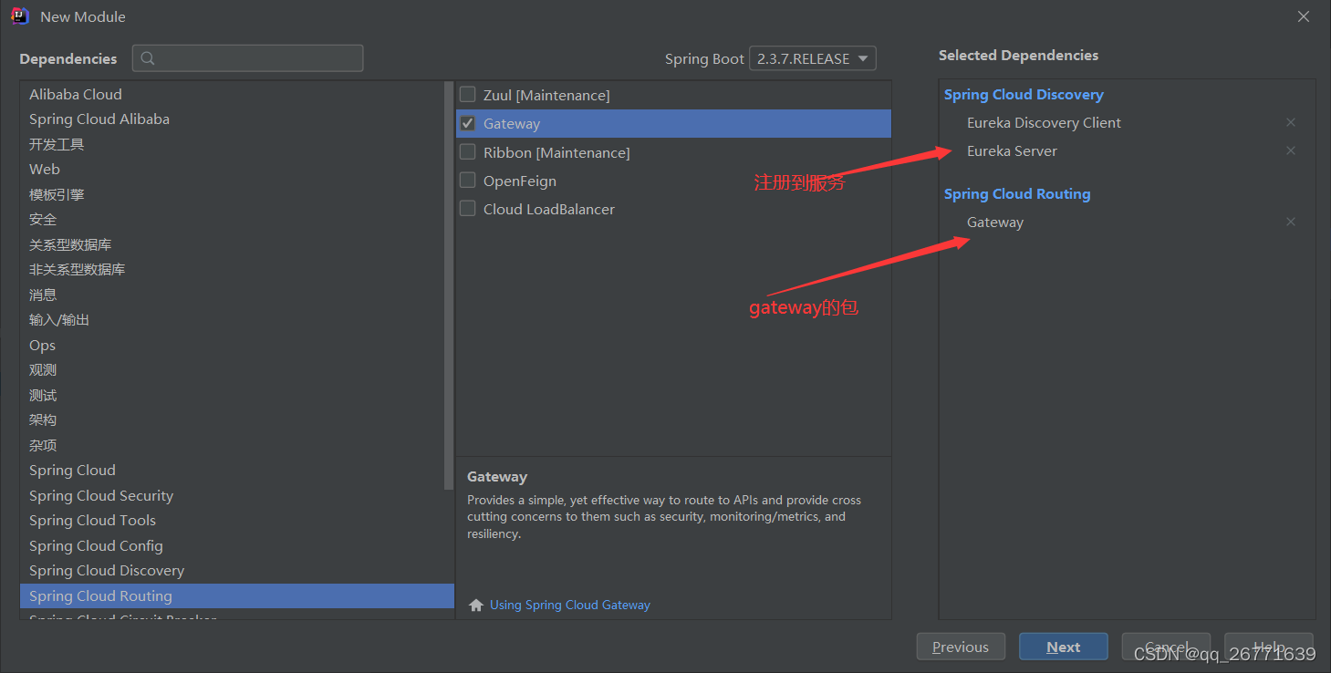This screenshot has height=673, width=1331.
Task: Proceed with the Next button
Action: tap(1064, 647)
